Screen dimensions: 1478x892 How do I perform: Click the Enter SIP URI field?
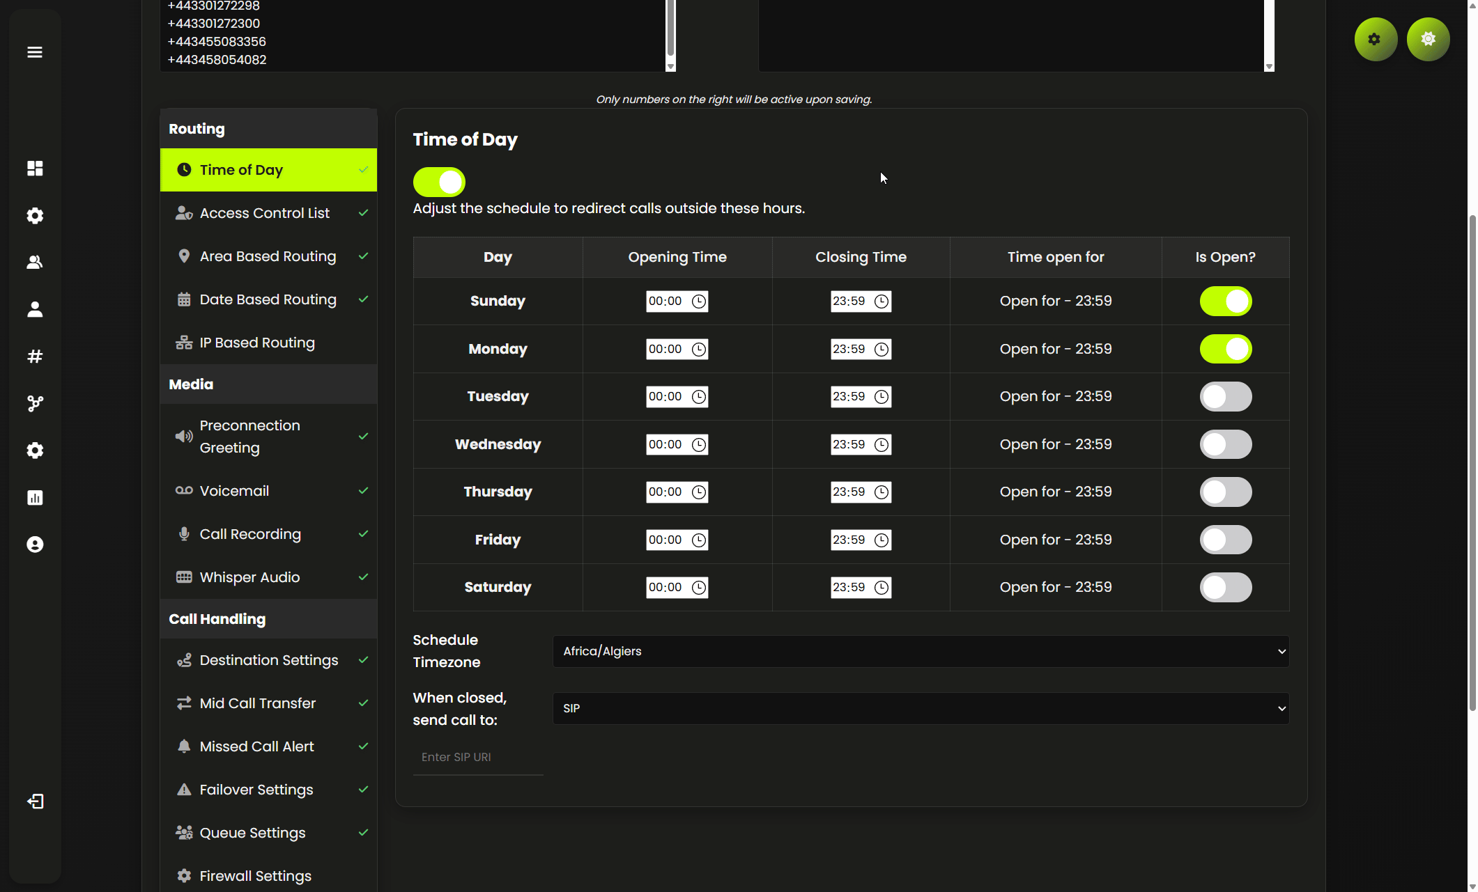(x=478, y=758)
